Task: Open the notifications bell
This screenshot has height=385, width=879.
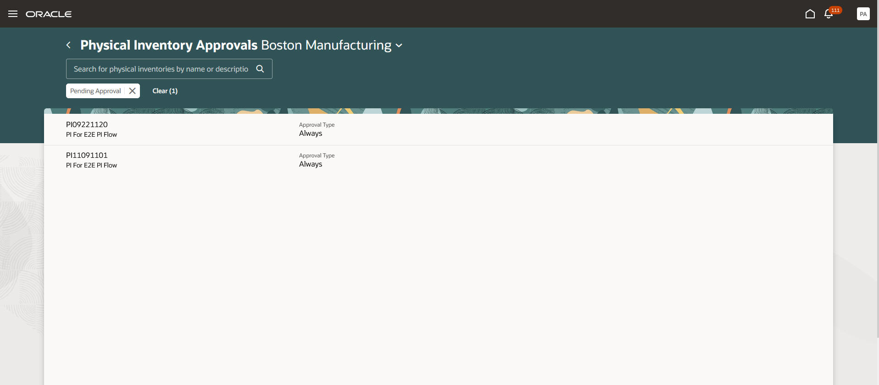Action: [x=829, y=14]
